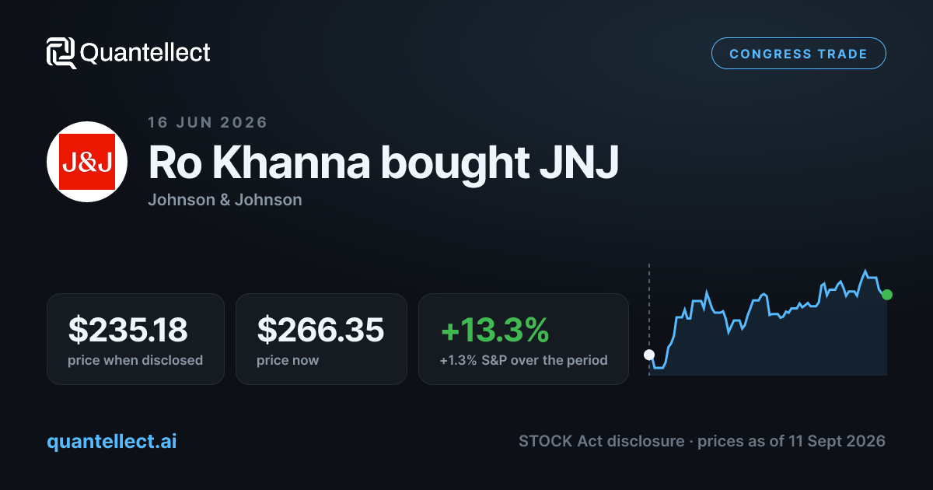Click the Ro Khanna bought JNJ headline
Screen dimensions: 933x490
coord(383,163)
